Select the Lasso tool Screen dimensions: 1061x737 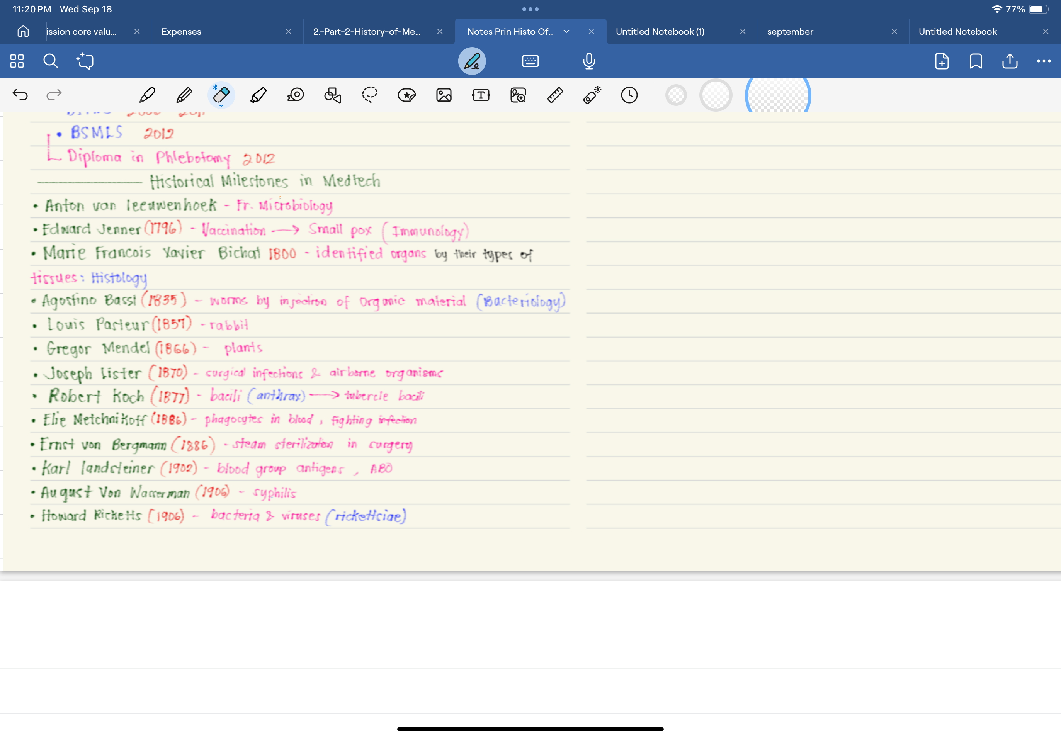tap(369, 95)
